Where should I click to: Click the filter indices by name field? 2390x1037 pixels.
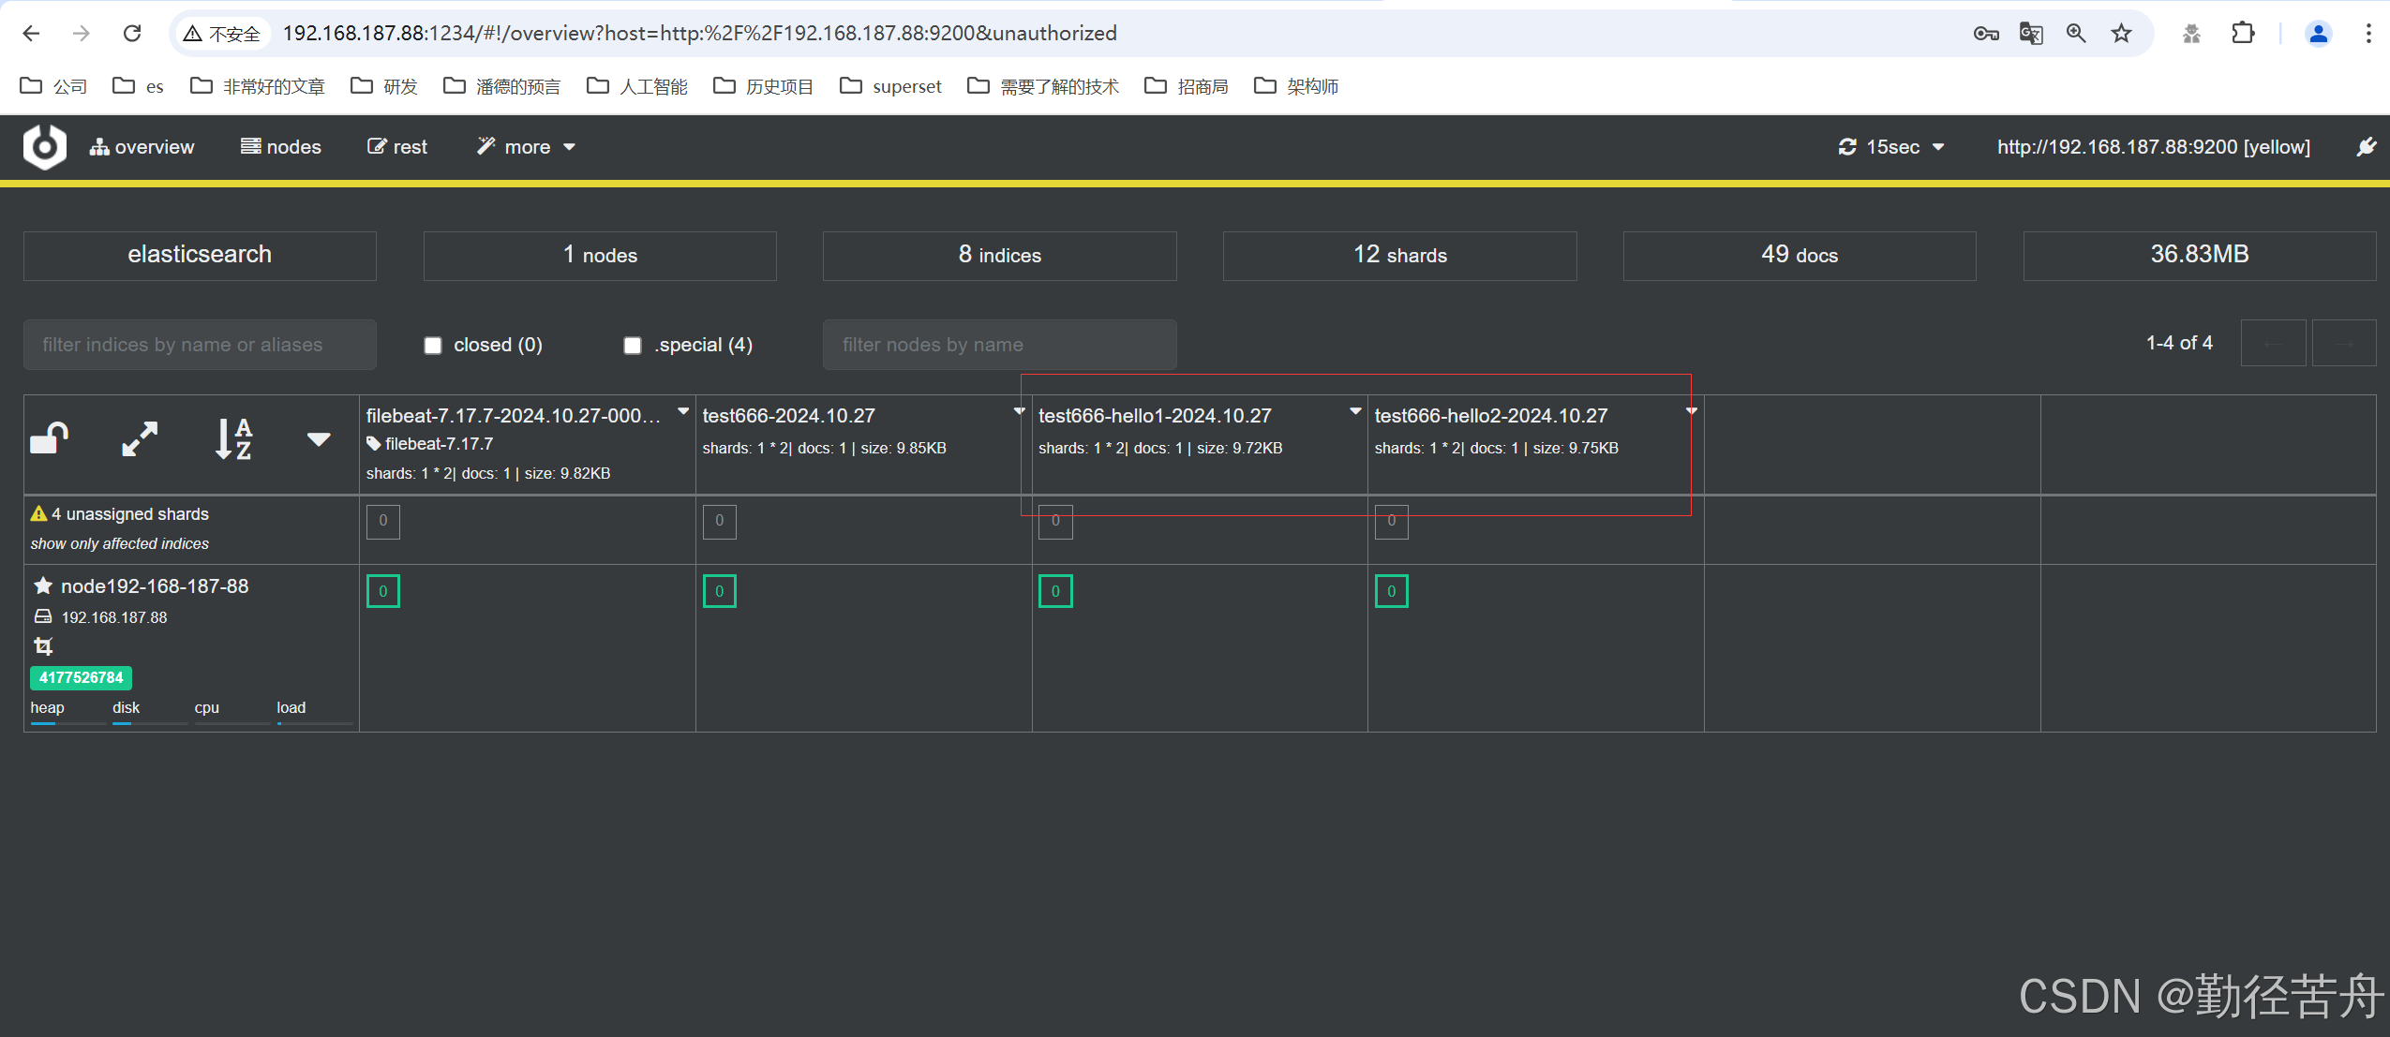[x=200, y=345]
